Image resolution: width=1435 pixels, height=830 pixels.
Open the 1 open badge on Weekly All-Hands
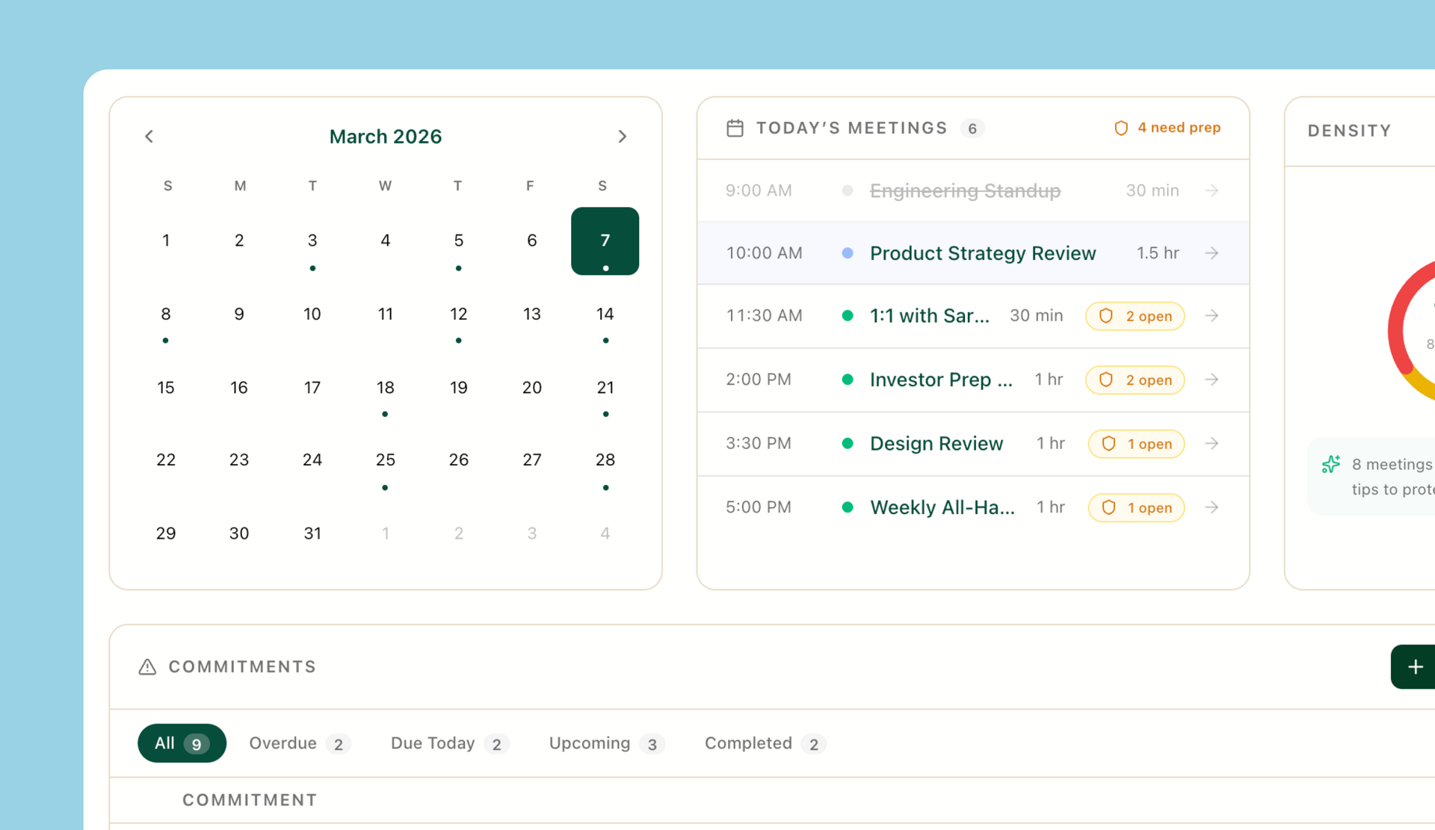(1136, 507)
